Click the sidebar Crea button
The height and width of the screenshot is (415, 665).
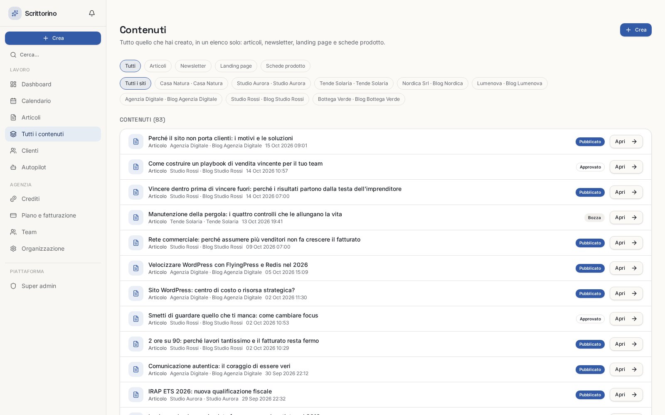click(x=53, y=38)
